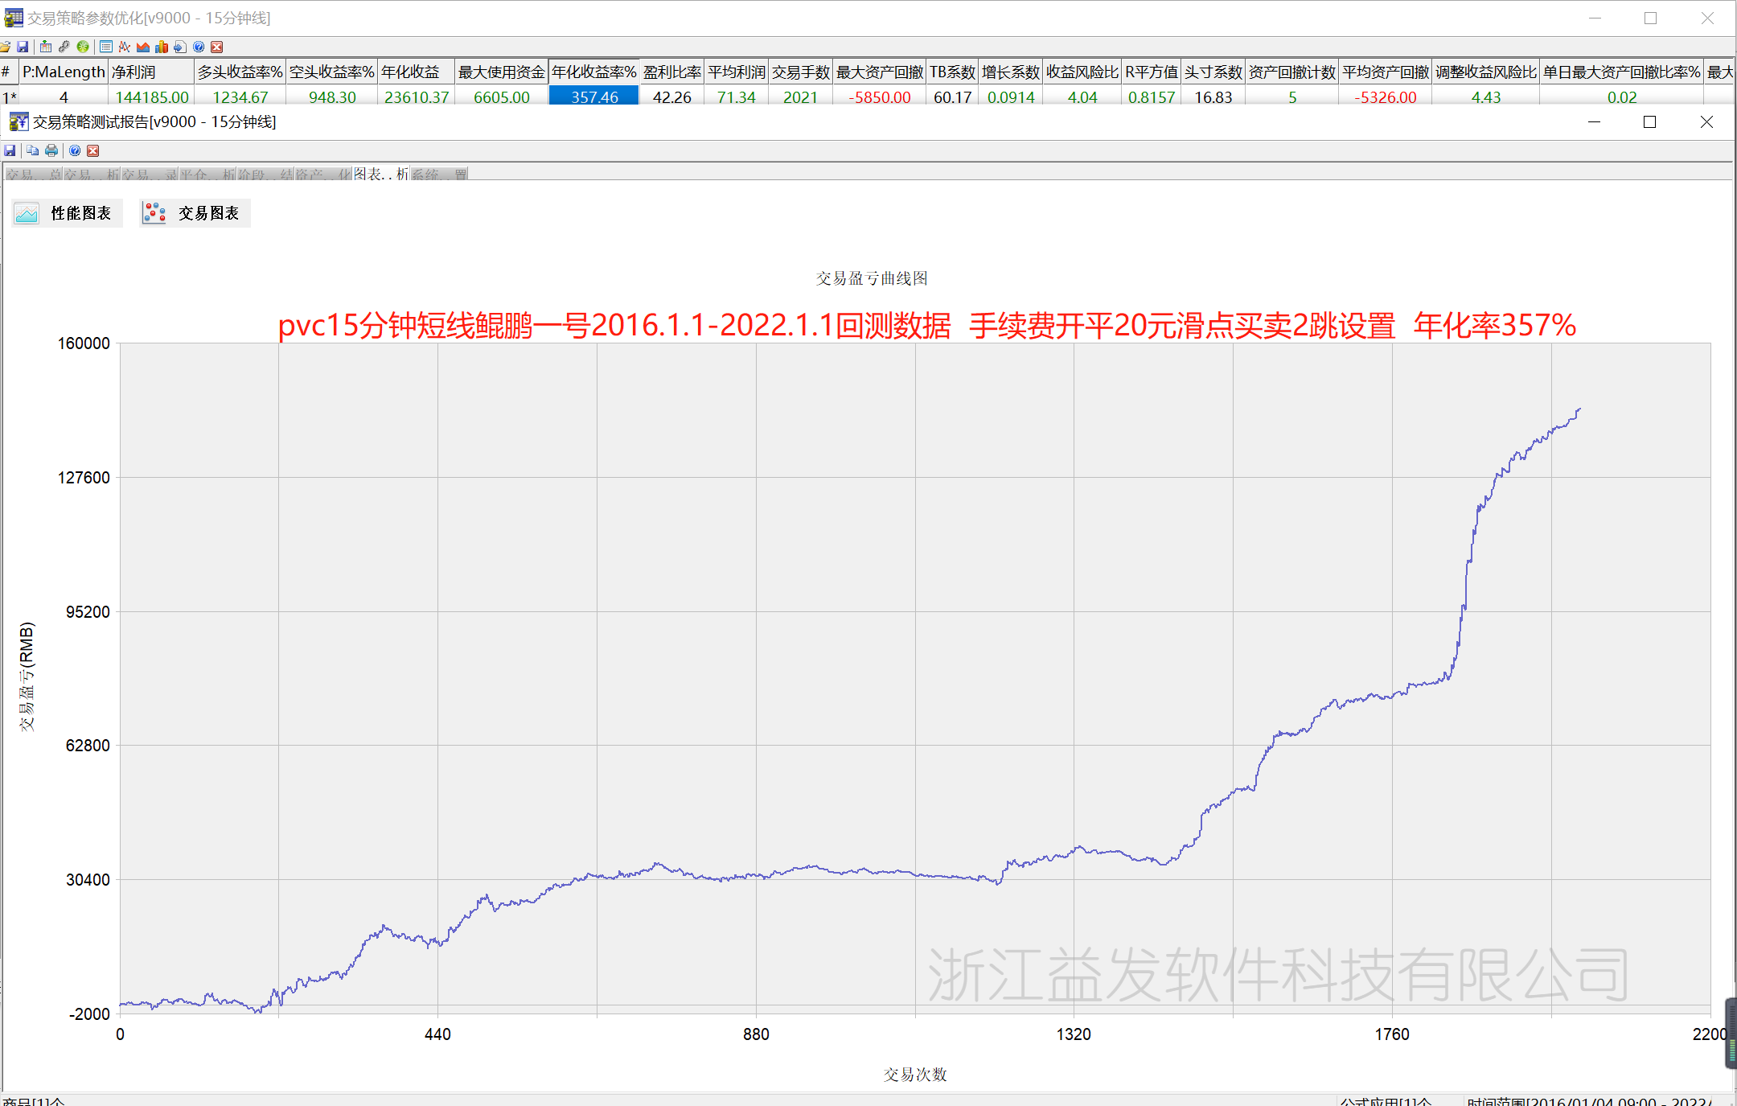Switch to the 交易图表 chart view

[x=195, y=213]
